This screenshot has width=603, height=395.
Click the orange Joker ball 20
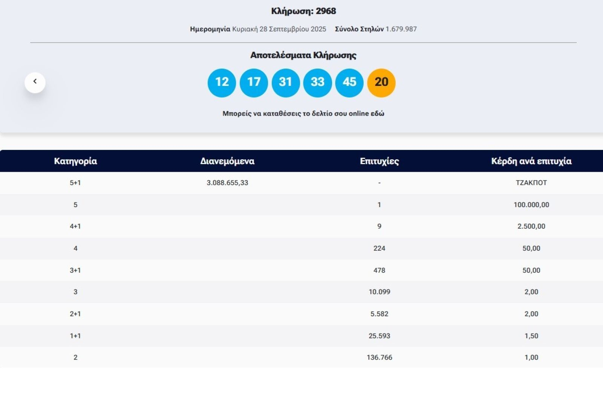(381, 82)
